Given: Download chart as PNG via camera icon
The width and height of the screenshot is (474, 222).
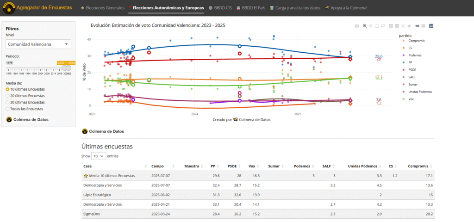Looking at the screenshot, I should (x=356, y=26).
